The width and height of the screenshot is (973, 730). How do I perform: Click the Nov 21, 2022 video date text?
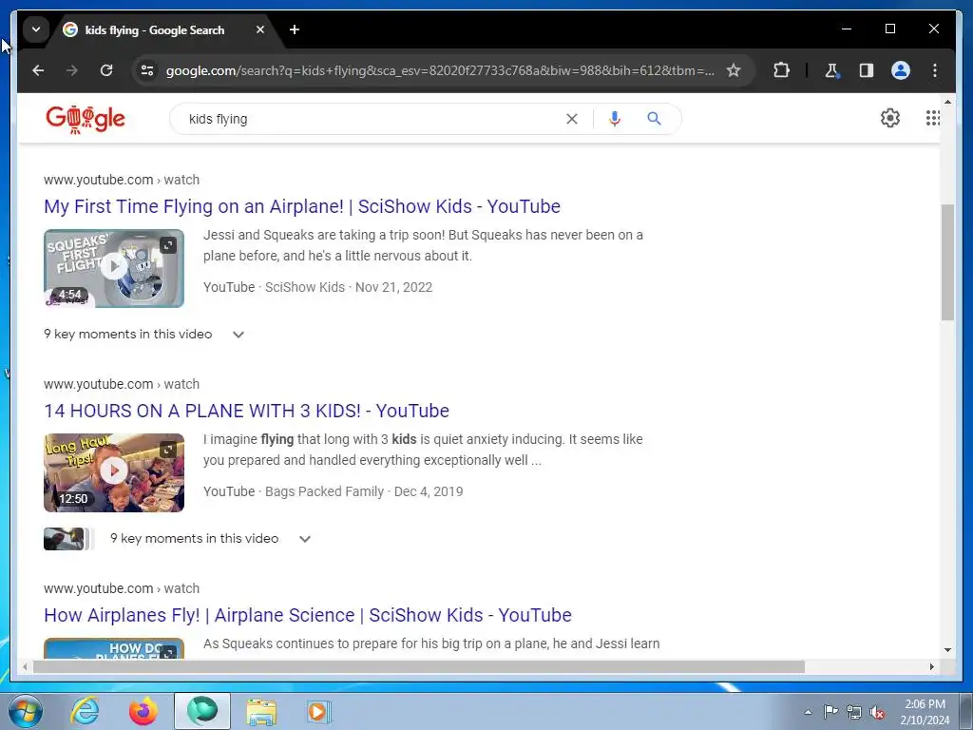[x=393, y=287]
